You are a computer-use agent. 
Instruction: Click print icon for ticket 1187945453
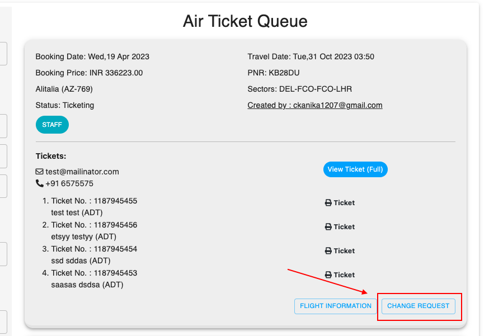(x=328, y=275)
